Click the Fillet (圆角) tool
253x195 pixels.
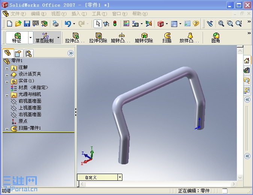216,38
